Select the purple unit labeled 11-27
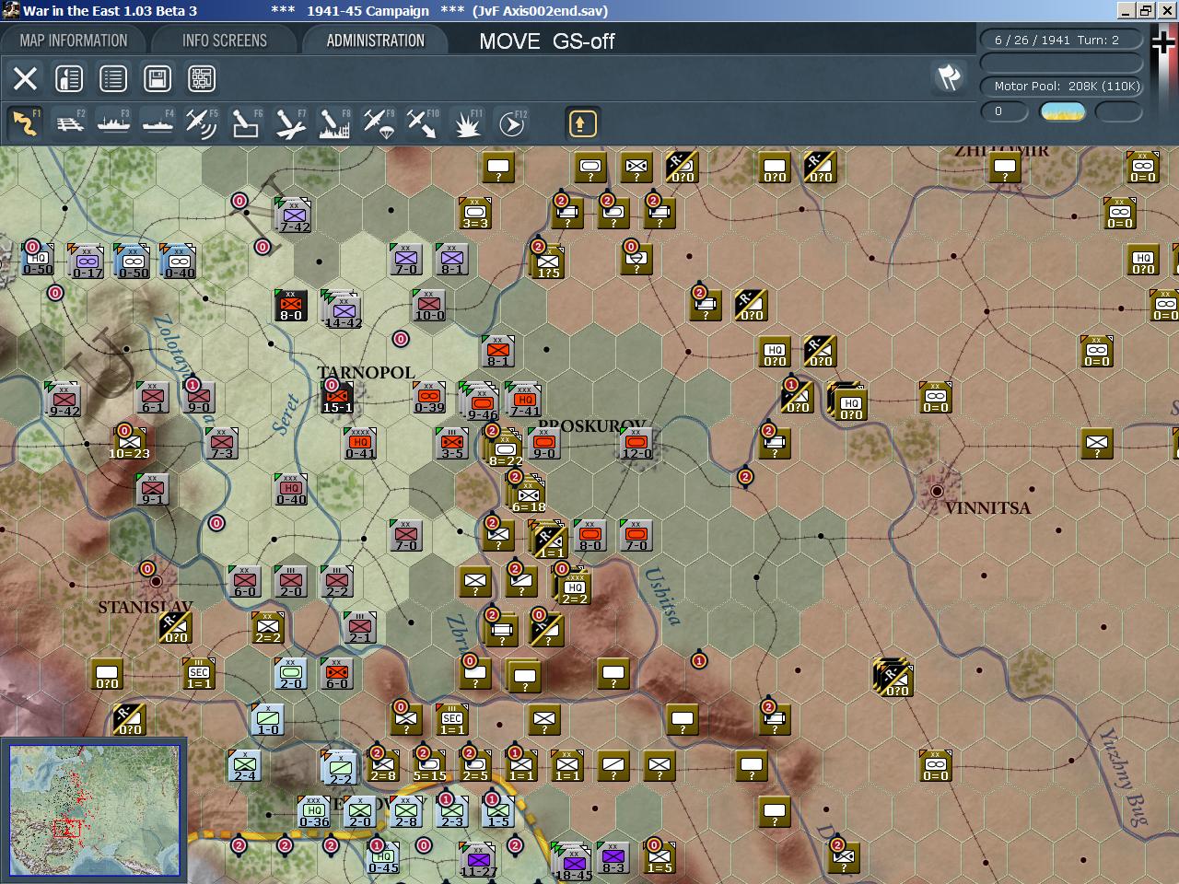This screenshot has width=1179, height=884. point(477,860)
